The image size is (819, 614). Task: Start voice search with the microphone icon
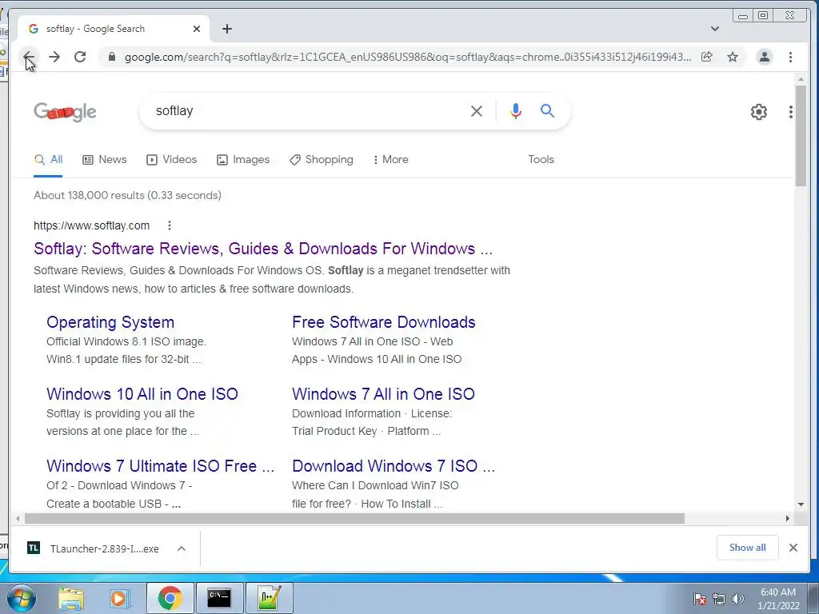click(x=516, y=110)
